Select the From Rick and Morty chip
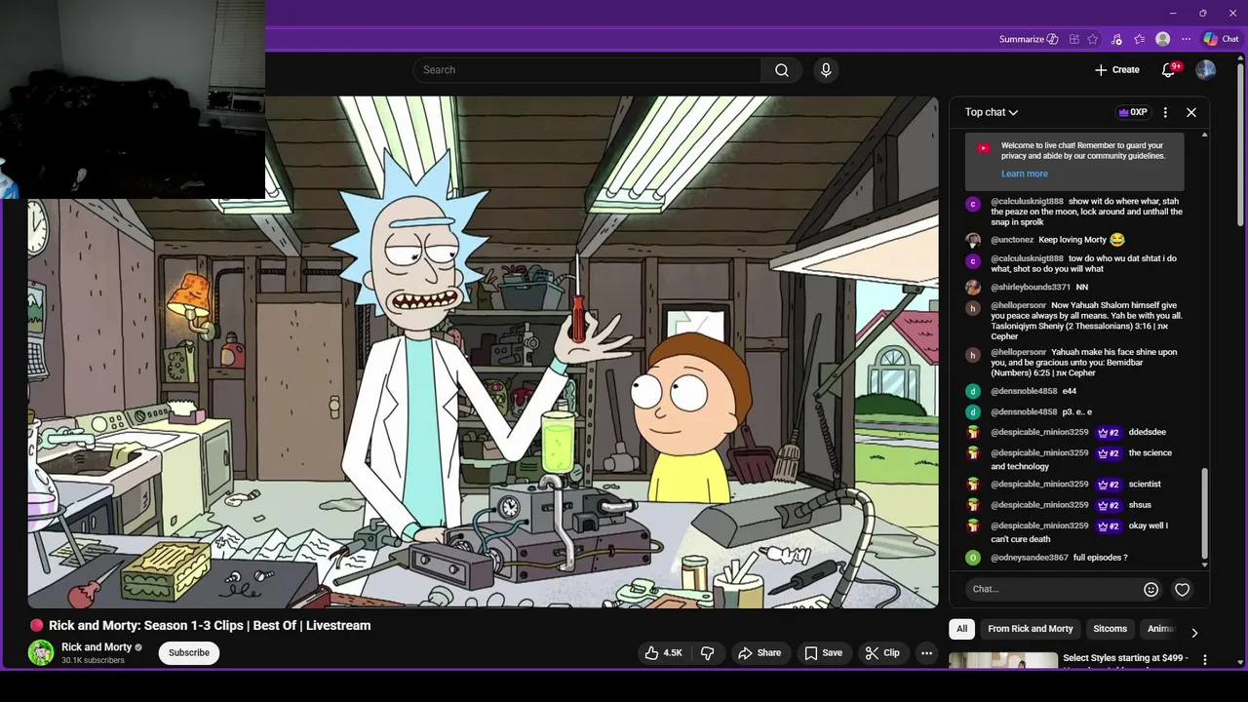 click(1030, 629)
